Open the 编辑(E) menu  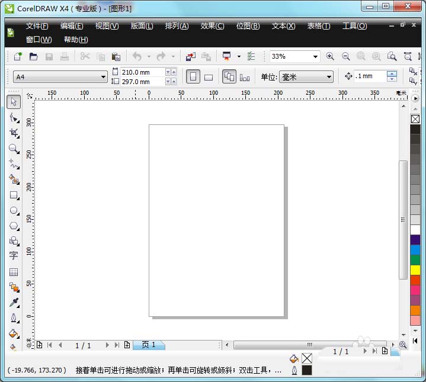pyautogui.click(x=72, y=26)
